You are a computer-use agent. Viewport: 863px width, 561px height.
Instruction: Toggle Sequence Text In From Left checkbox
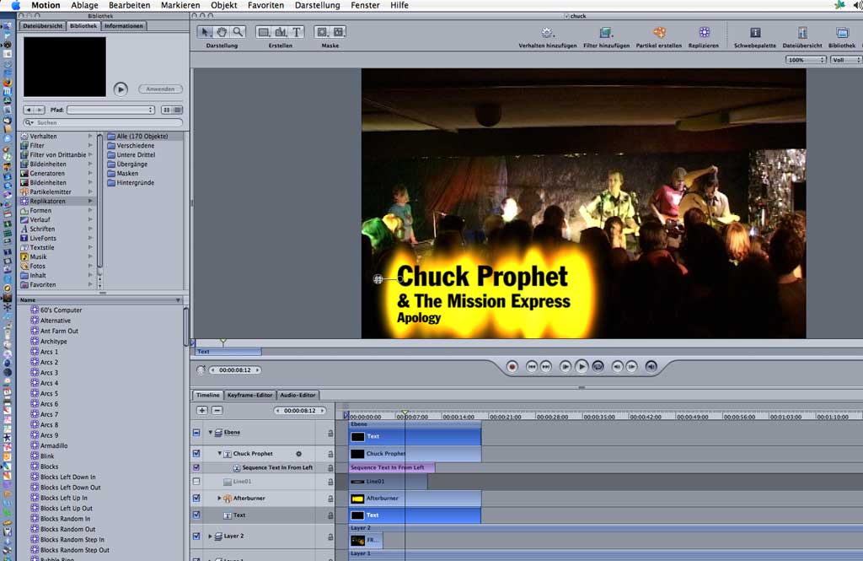coord(196,467)
